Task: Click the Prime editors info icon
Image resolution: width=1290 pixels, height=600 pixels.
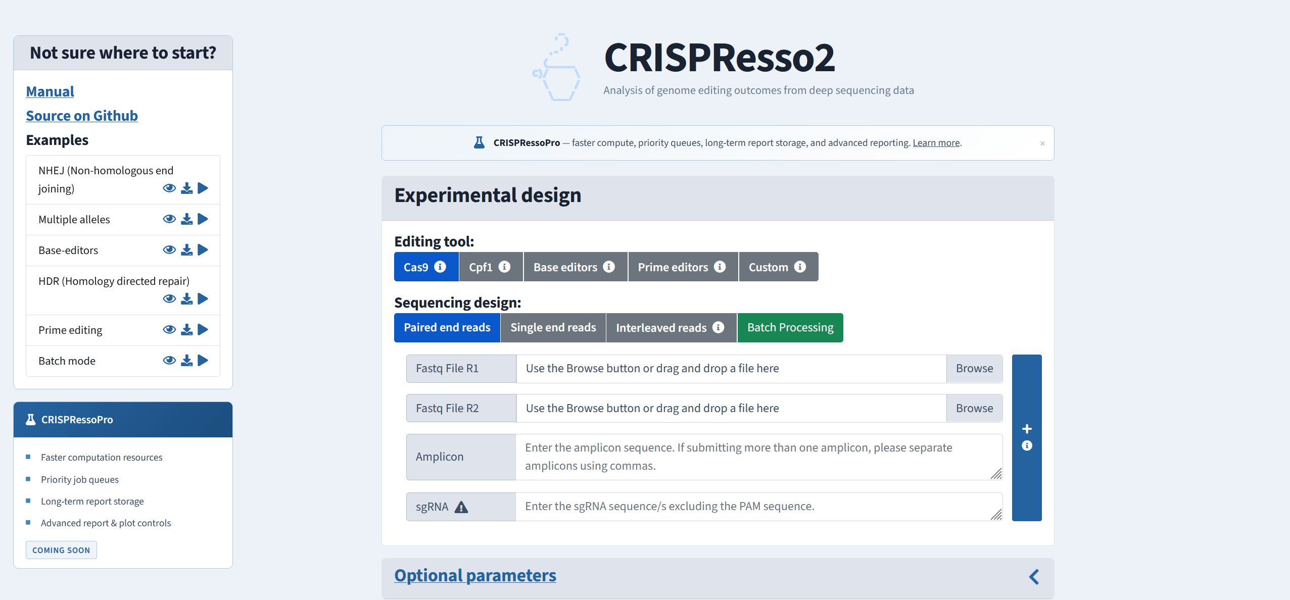Action: [720, 267]
